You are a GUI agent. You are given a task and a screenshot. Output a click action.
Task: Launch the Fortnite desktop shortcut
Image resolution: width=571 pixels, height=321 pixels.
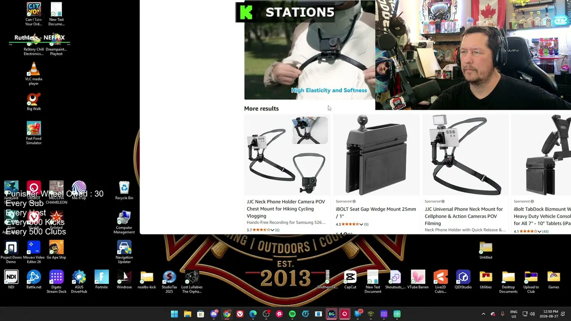[101, 280]
